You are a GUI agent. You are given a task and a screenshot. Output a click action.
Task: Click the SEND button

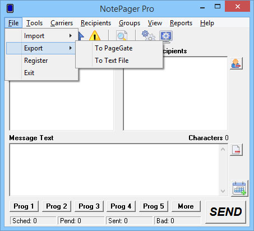(x=225, y=212)
